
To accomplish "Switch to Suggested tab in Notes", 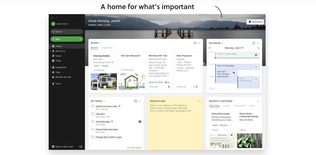I will pyautogui.click(x=107, y=48).
